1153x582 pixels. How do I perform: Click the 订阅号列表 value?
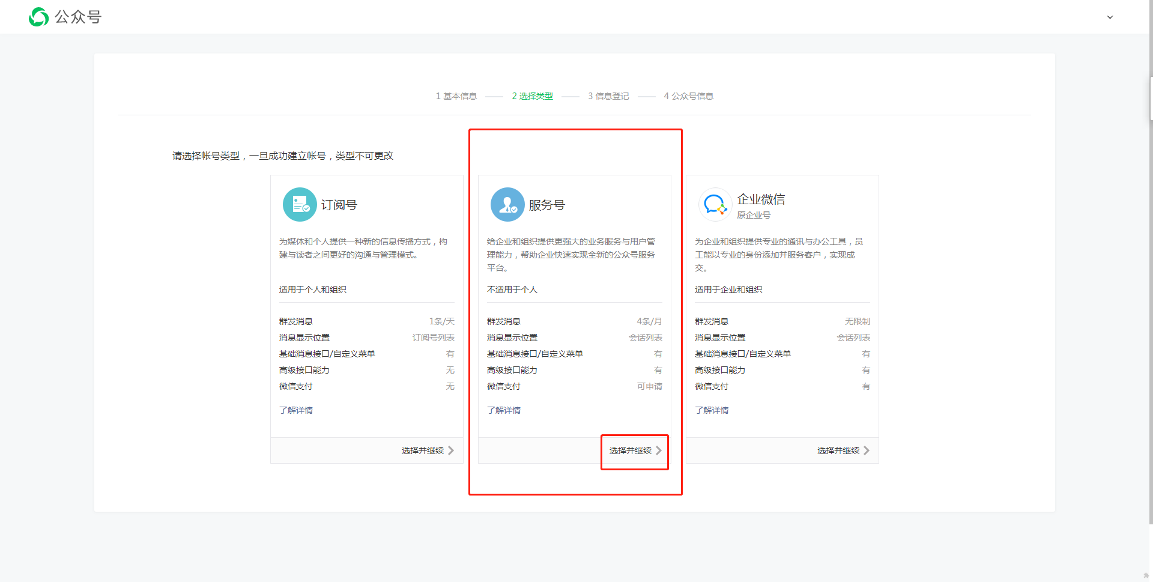pos(434,338)
